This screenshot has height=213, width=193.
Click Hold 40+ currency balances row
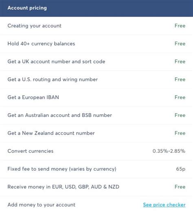click(96, 44)
